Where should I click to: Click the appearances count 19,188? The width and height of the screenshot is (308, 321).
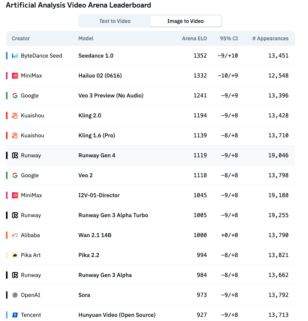[278, 195]
